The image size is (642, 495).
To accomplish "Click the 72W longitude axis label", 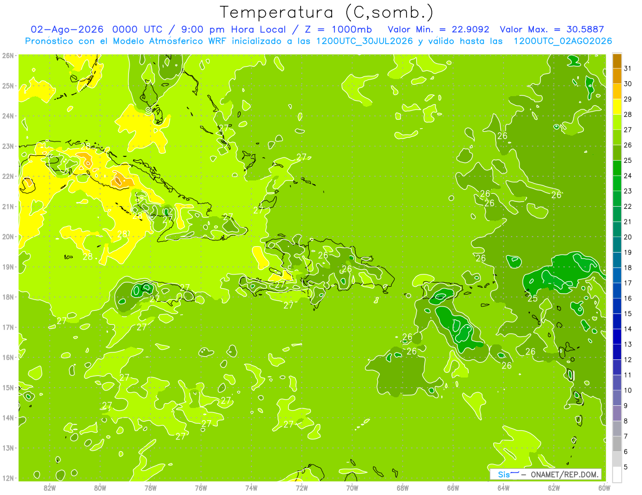I will coord(302,488).
